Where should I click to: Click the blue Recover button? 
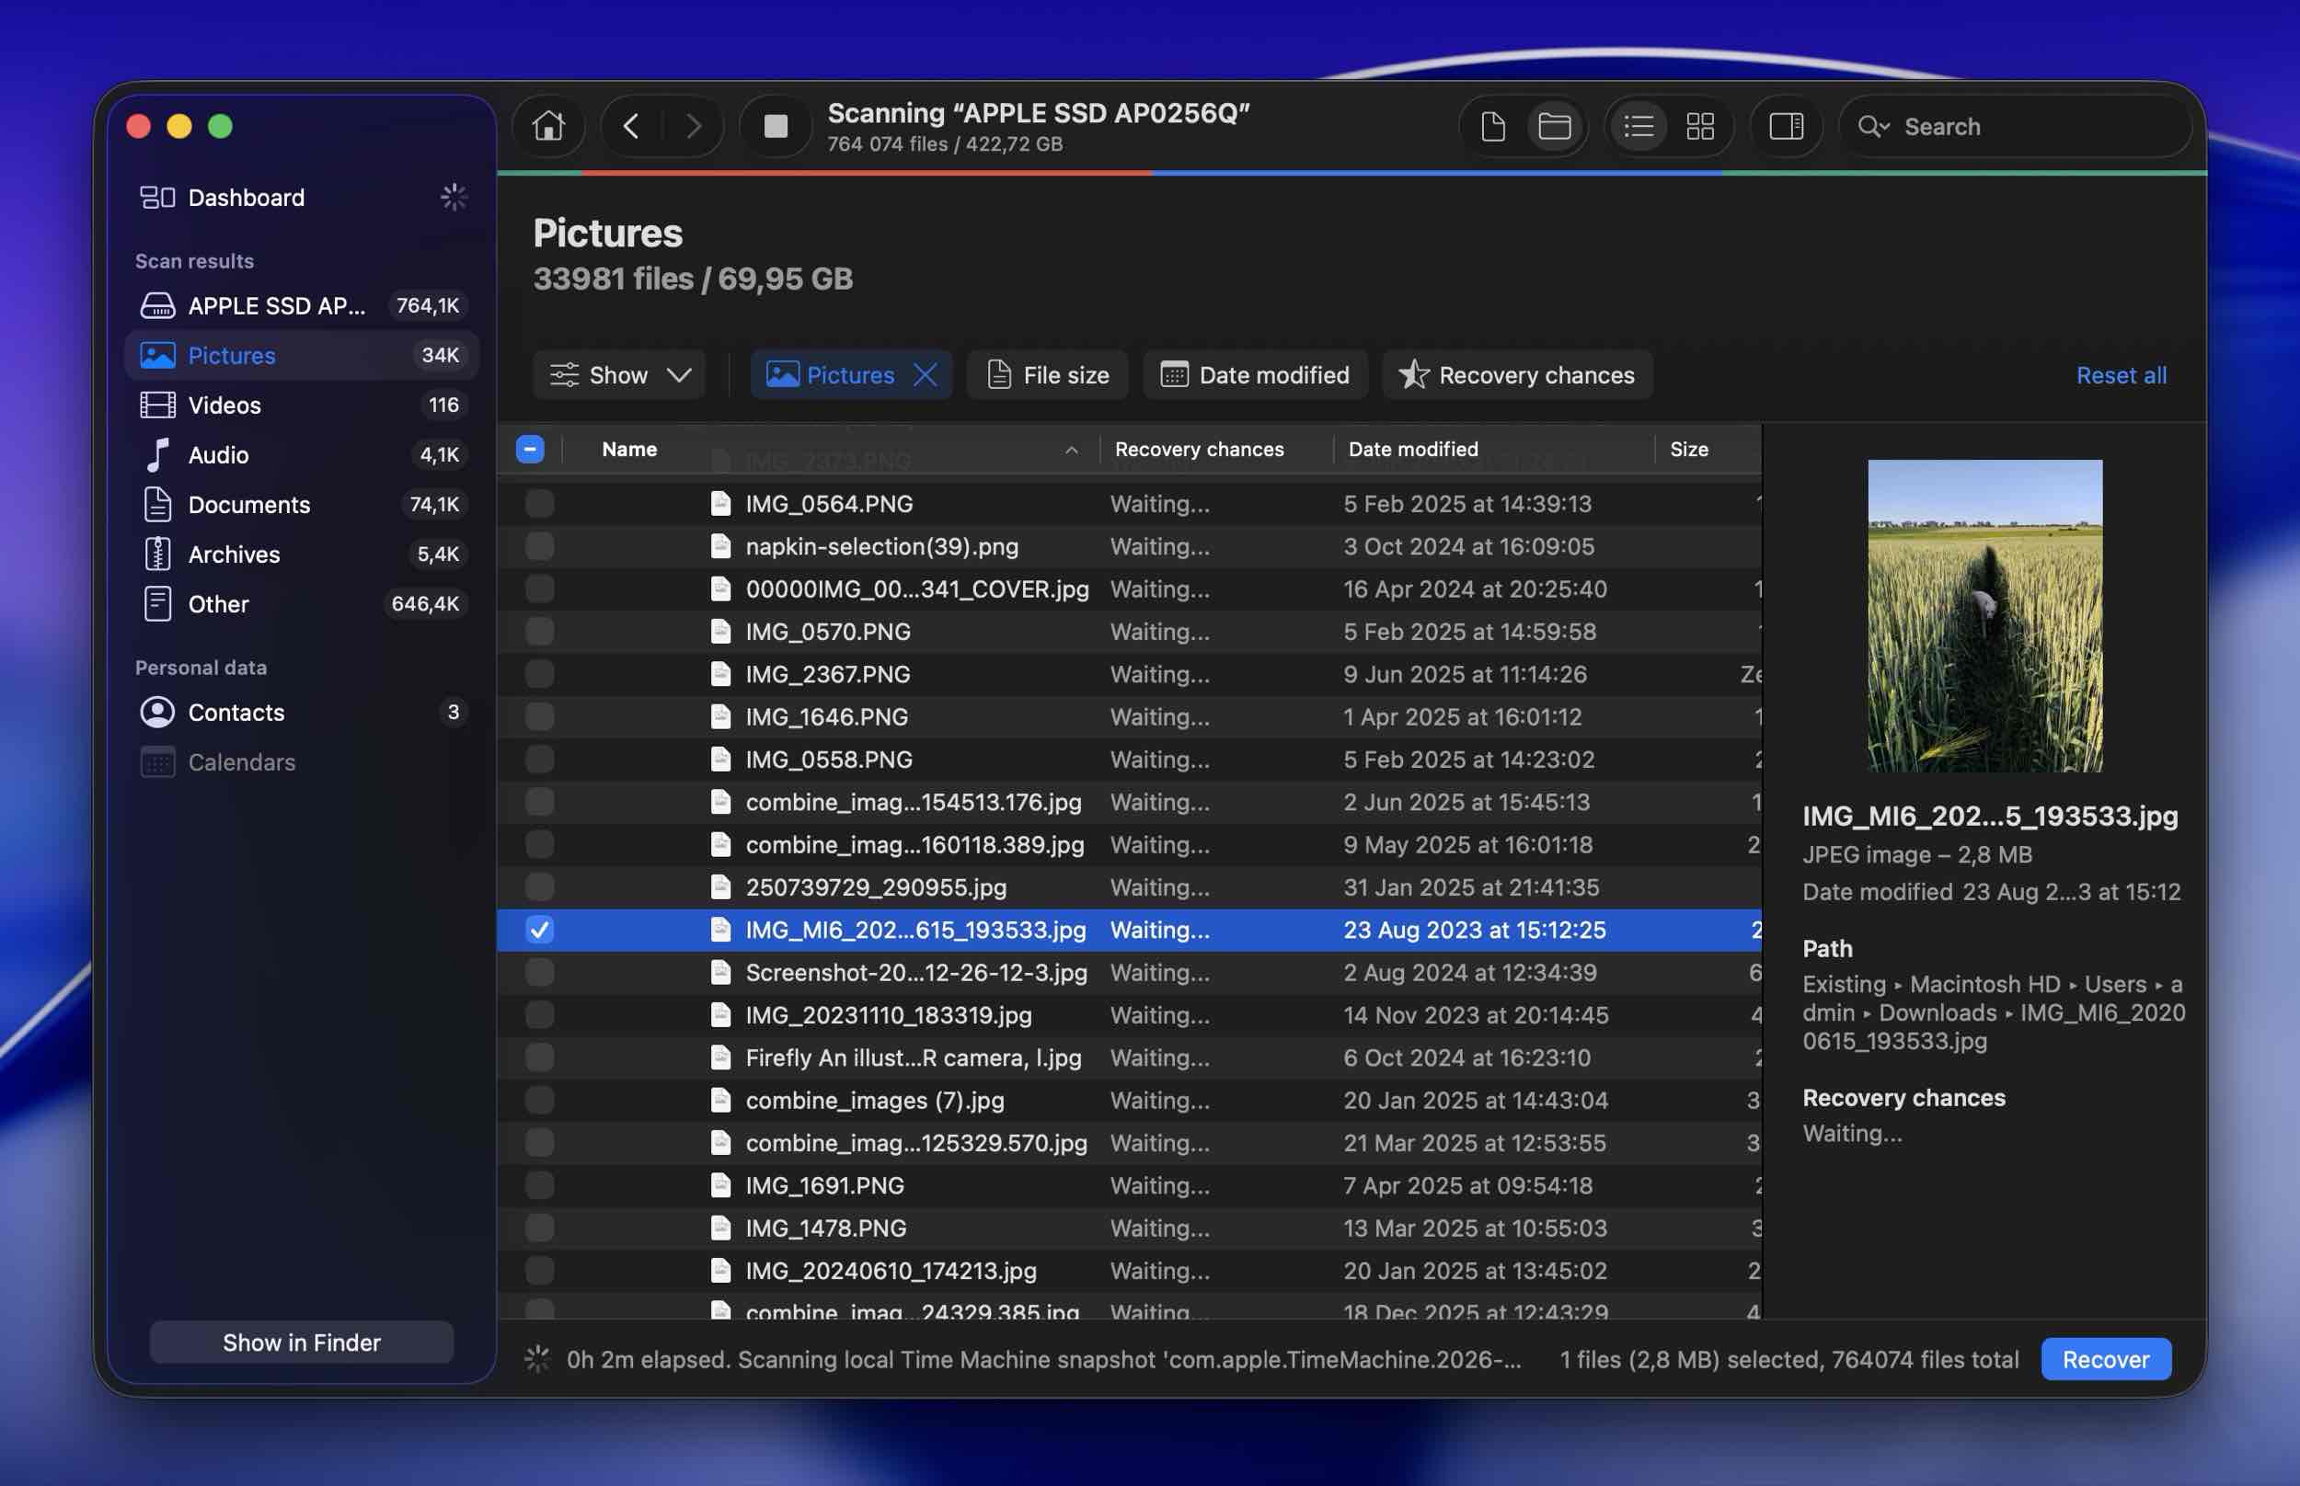(x=2105, y=1360)
